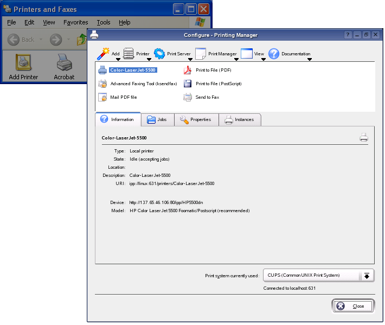Expand the print system CUPS dropdown
385x325 pixels.
click(367, 276)
